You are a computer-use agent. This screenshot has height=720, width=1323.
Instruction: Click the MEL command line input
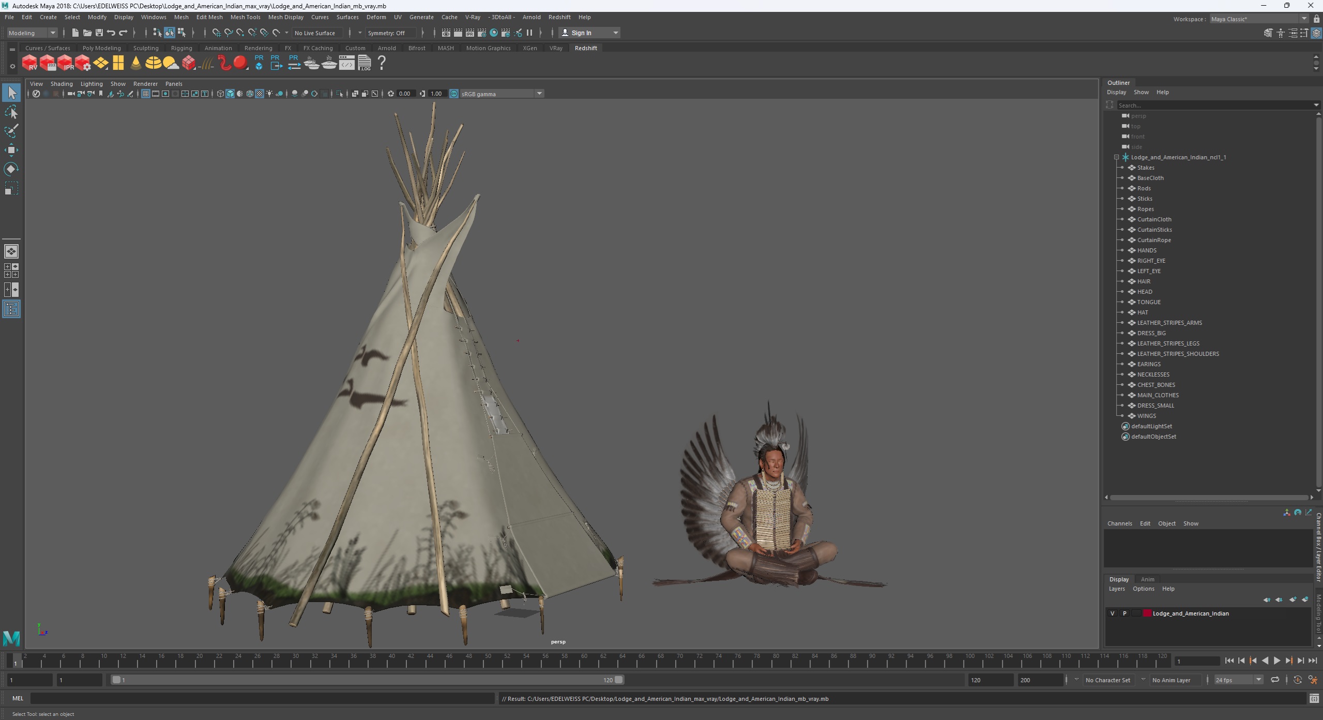pyautogui.click(x=262, y=698)
